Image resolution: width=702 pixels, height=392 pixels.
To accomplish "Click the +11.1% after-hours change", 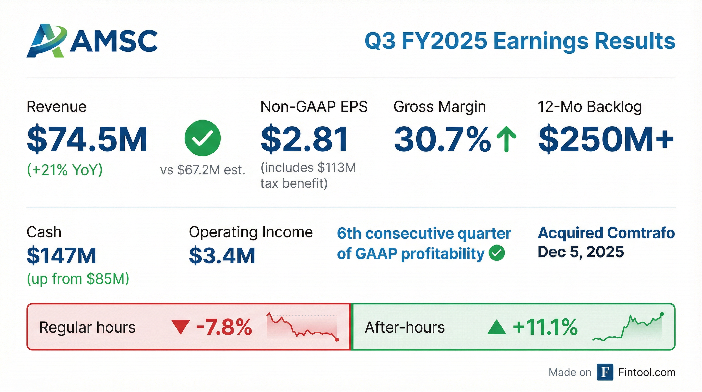I will pos(545,327).
